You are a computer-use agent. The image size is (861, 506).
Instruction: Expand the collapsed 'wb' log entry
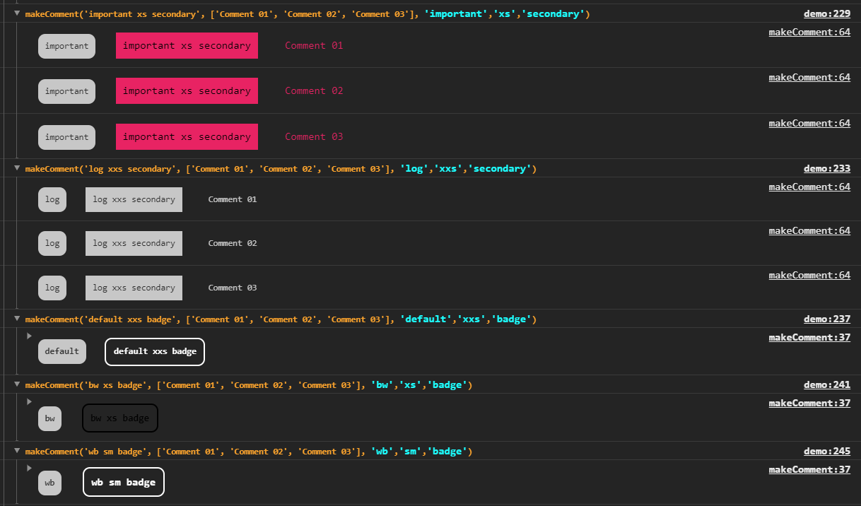(29, 468)
